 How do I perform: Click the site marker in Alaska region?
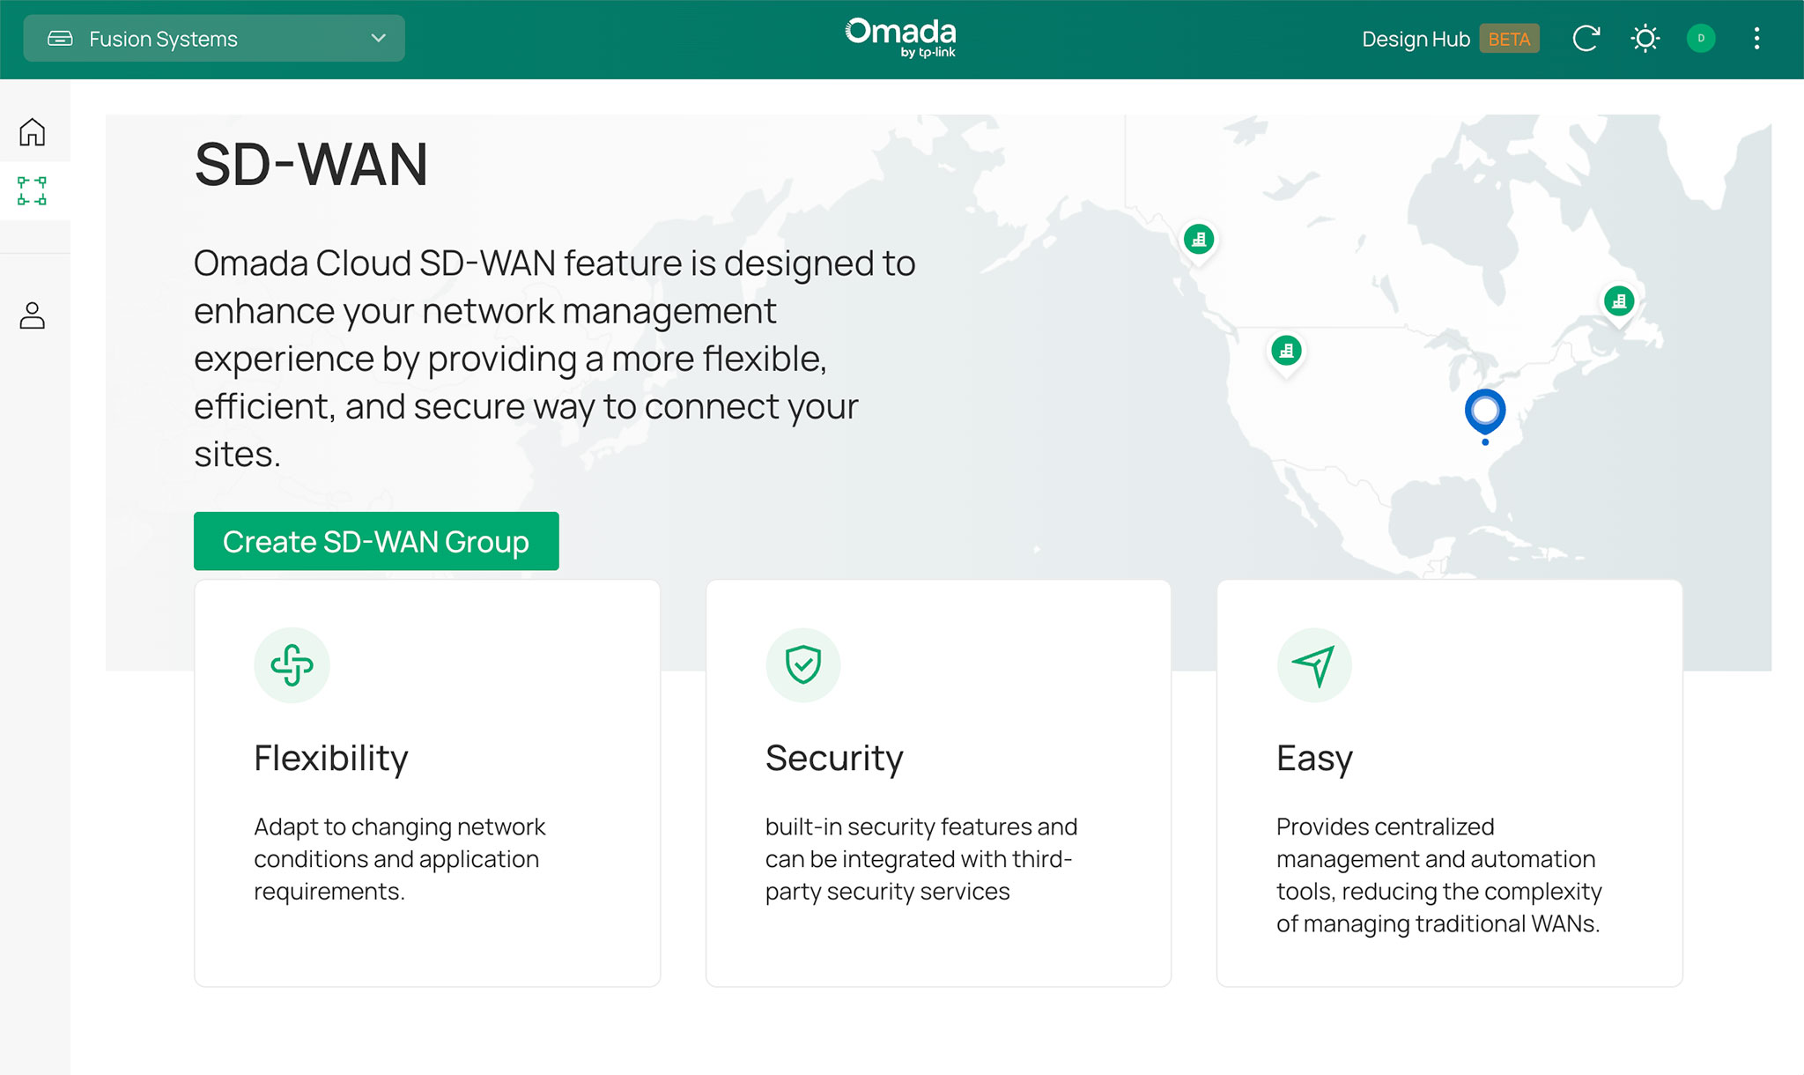(1199, 240)
